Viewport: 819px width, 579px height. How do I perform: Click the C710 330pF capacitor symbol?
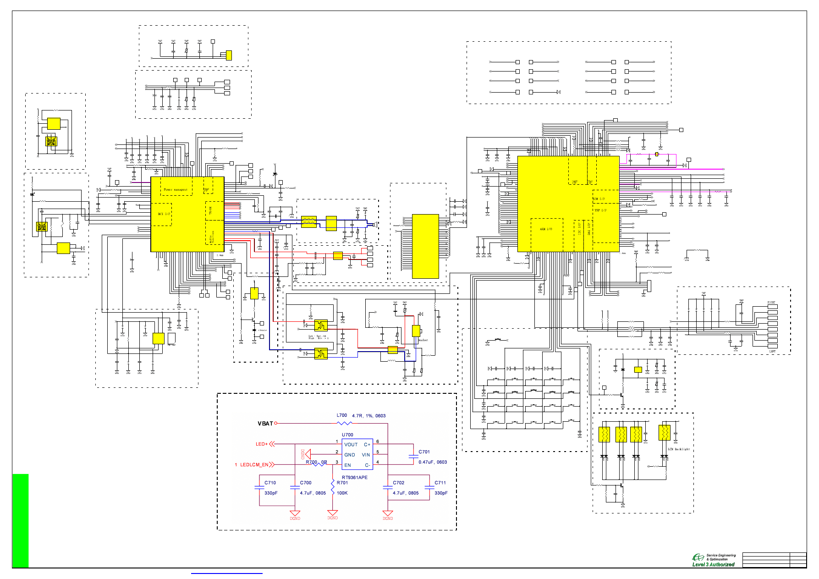(x=259, y=488)
